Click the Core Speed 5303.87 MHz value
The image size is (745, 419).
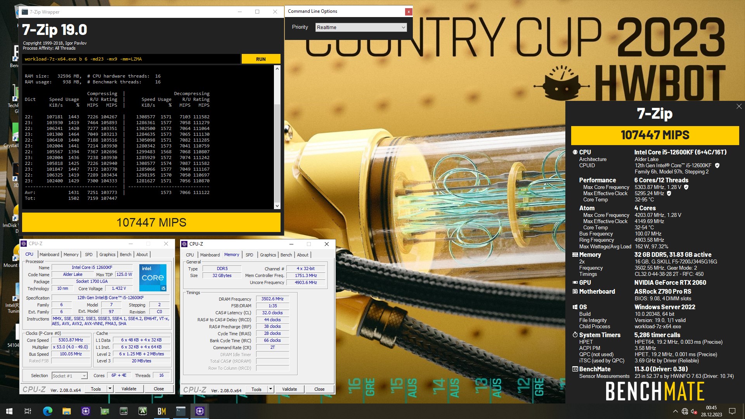(71, 340)
